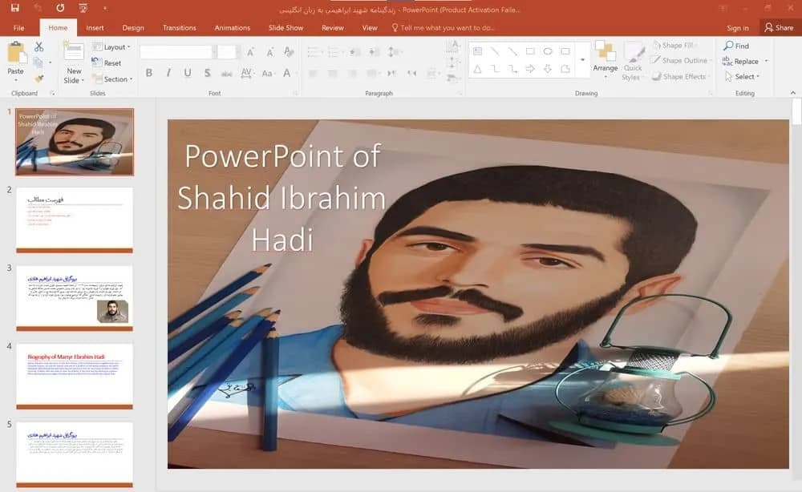Image resolution: width=802 pixels, height=492 pixels.
Task: Open the Layout dropdown
Action: pyautogui.click(x=111, y=47)
